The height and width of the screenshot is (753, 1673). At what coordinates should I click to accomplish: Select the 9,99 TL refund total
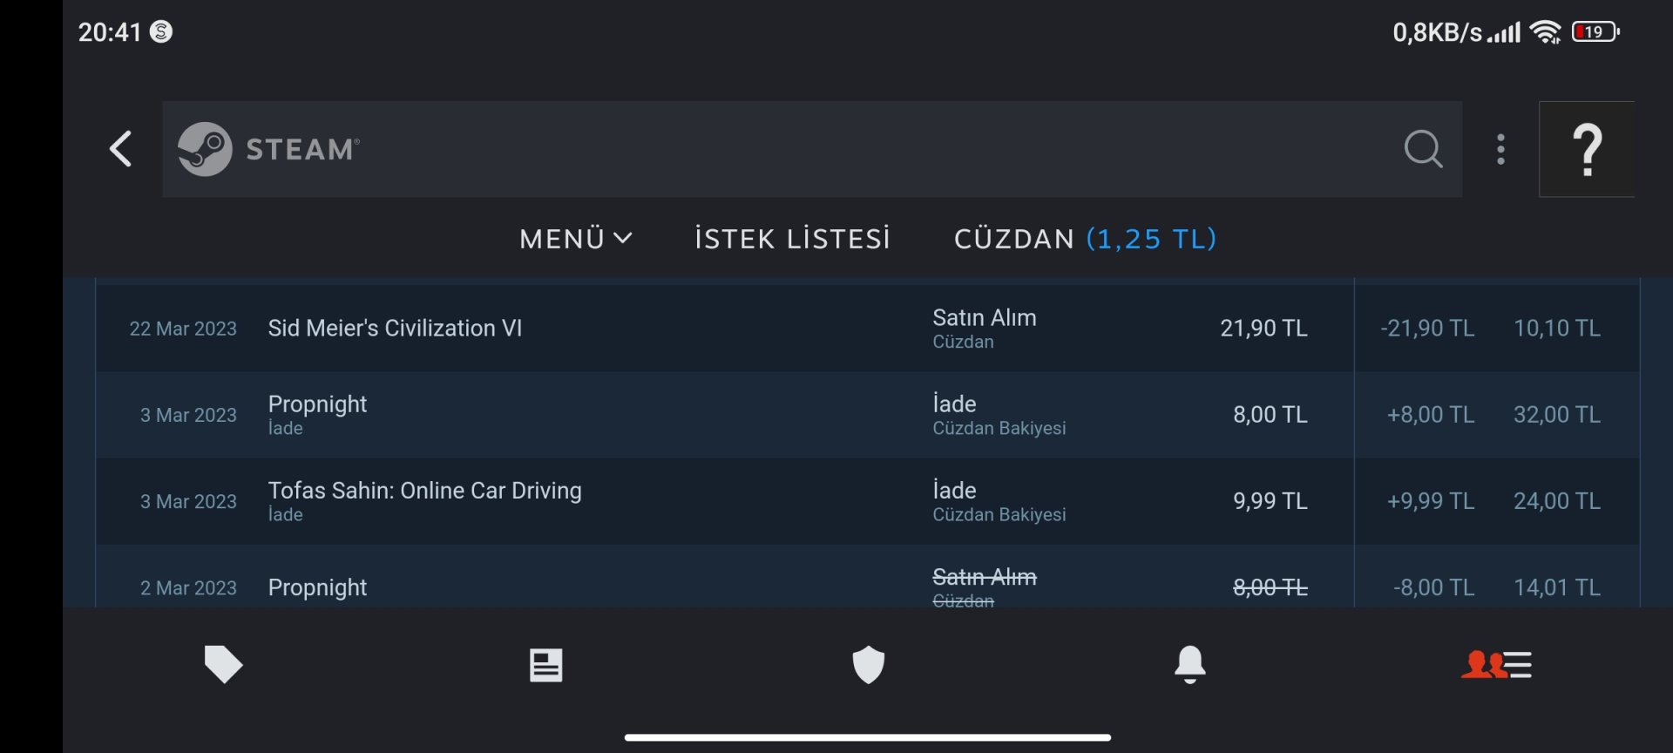click(1270, 501)
